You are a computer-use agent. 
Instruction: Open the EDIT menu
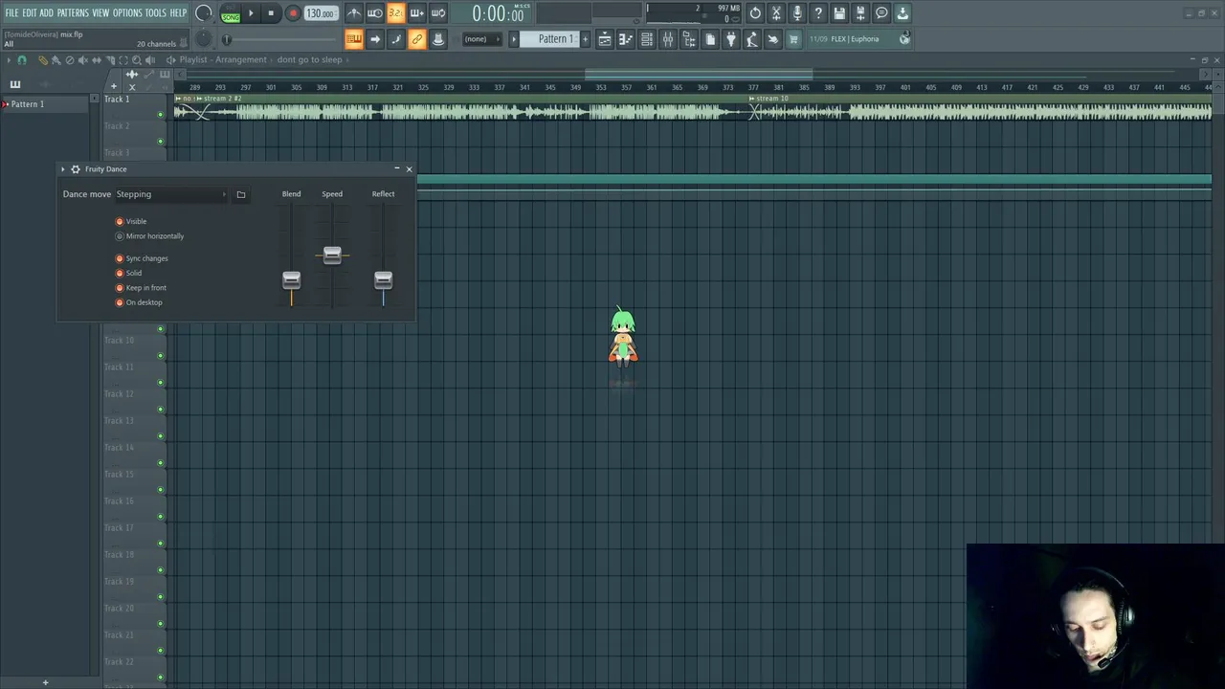point(30,12)
